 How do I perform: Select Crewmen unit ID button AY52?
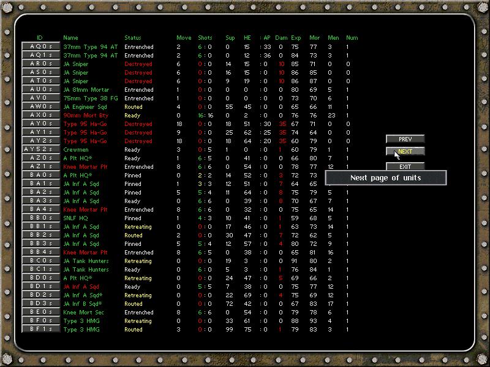pyautogui.click(x=41, y=149)
